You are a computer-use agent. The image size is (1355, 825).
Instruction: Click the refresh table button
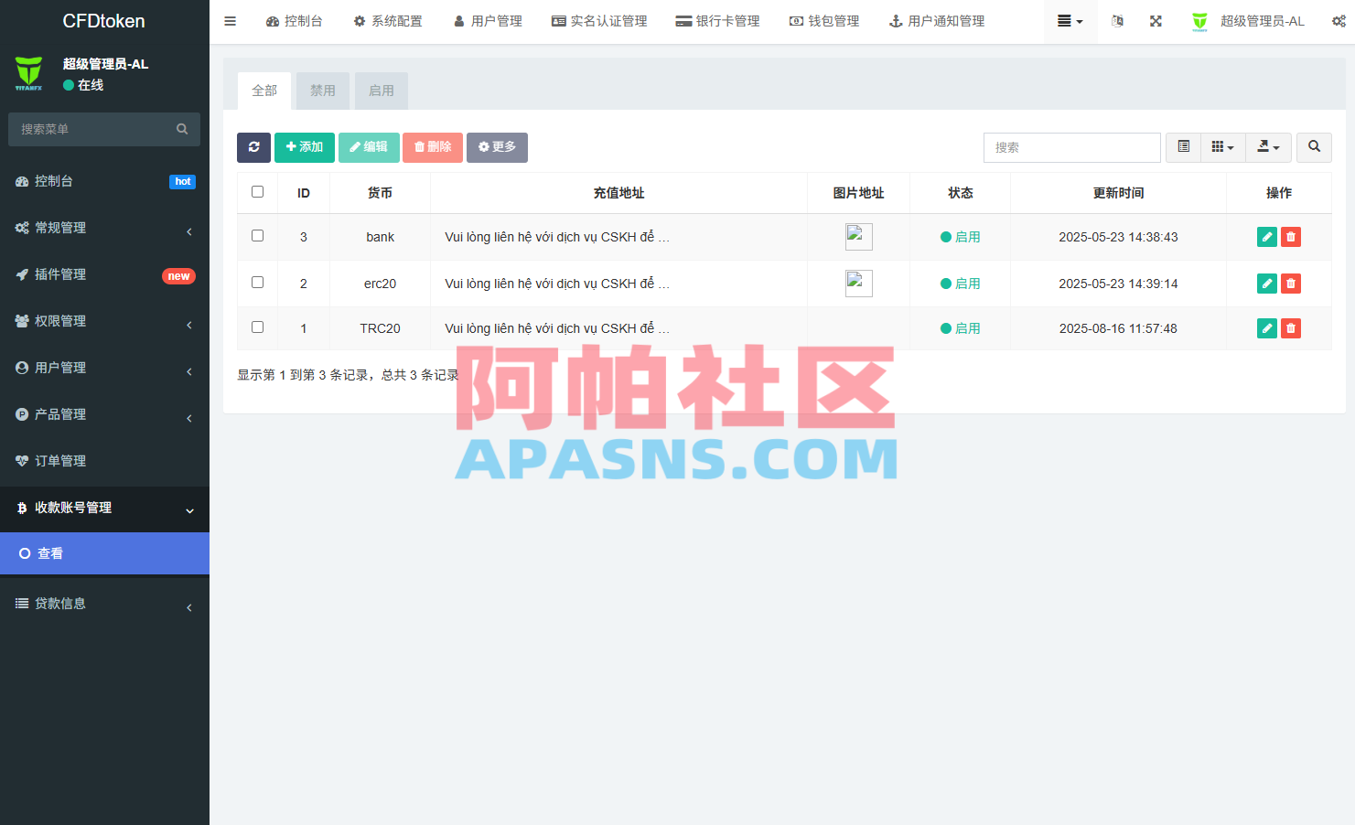click(253, 147)
